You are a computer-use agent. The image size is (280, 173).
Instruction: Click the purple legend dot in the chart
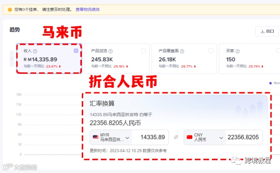[x=270, y=83]
